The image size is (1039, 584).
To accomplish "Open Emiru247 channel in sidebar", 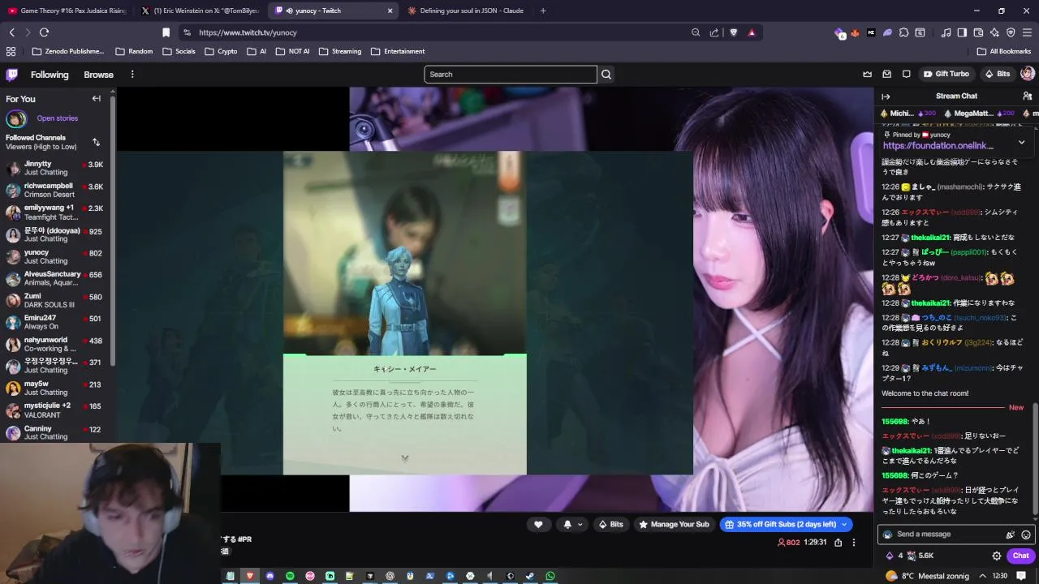I will (x=57, y=322).
